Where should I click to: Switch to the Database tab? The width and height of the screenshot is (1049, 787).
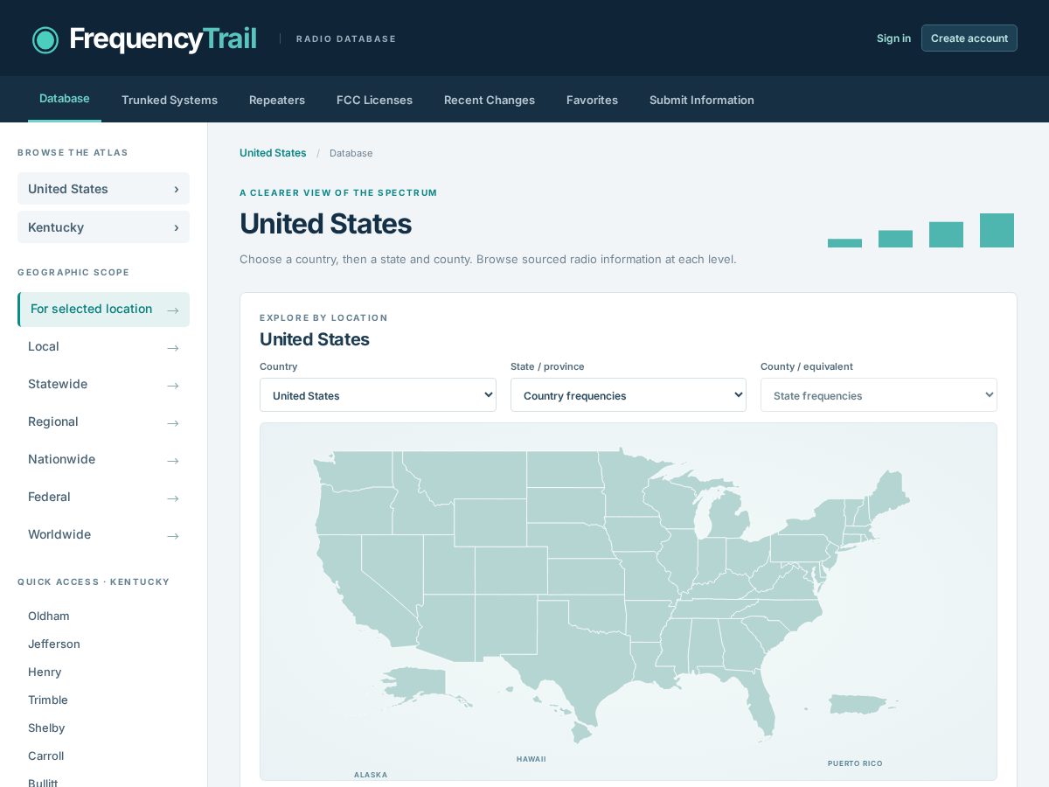(65, 99)
